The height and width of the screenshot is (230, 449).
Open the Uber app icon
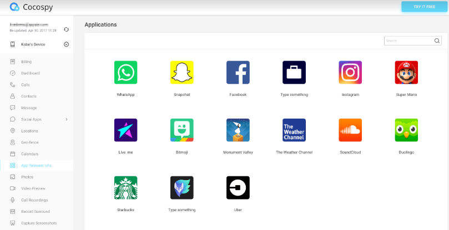(238, 188)
